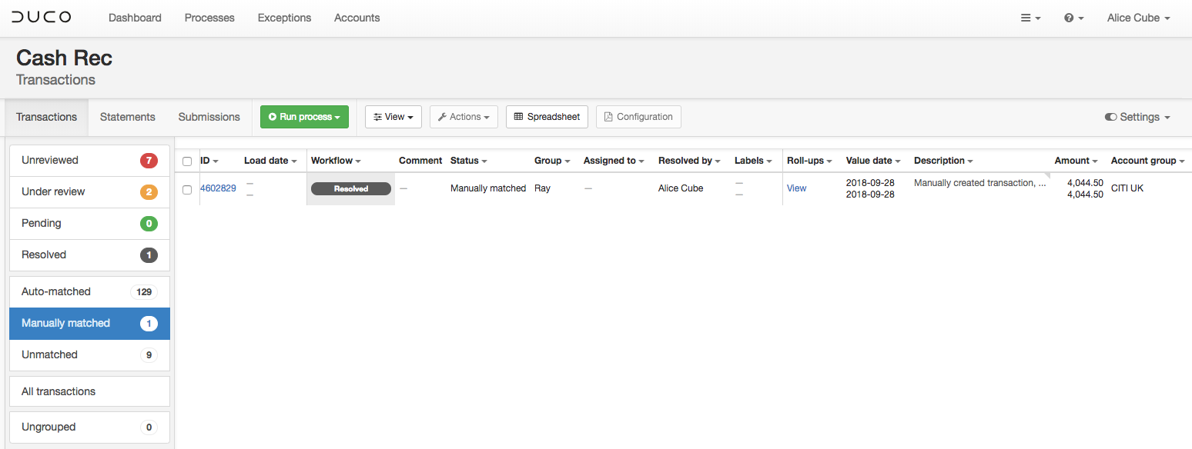Image resolution: width=1192 pixels, height=449 pixels.
Task: Select Unmatched filter in sidebar
Action: point(89,355)
